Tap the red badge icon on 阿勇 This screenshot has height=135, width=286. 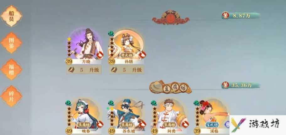tap(185, 124)
